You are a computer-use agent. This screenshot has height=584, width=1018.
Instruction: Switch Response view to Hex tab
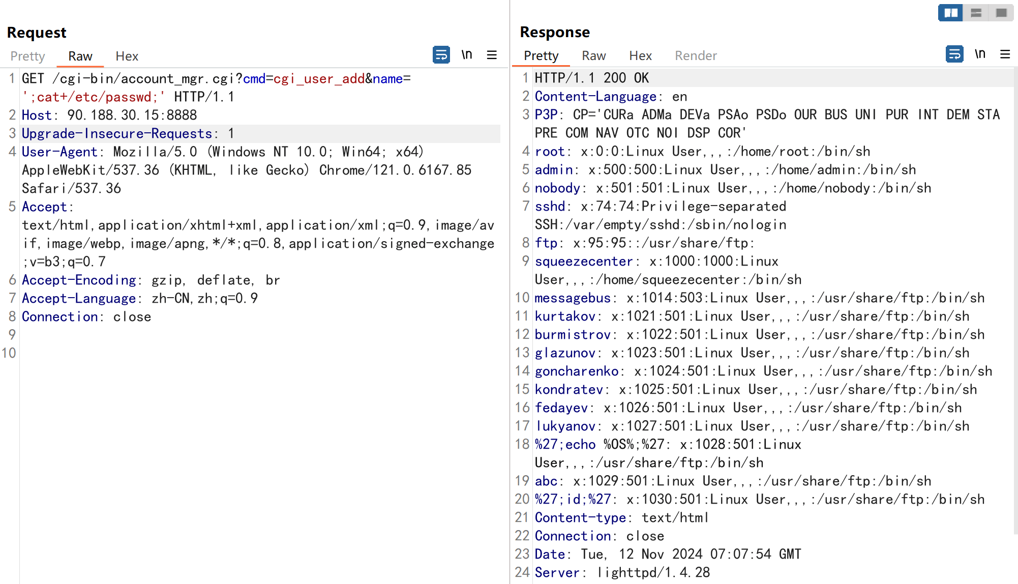(x=640, y=55)
